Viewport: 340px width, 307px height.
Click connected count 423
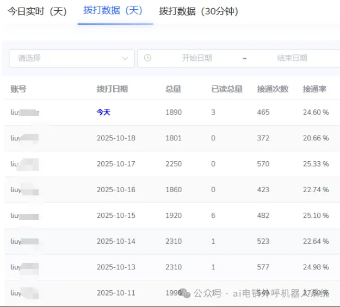pos(263,189)
